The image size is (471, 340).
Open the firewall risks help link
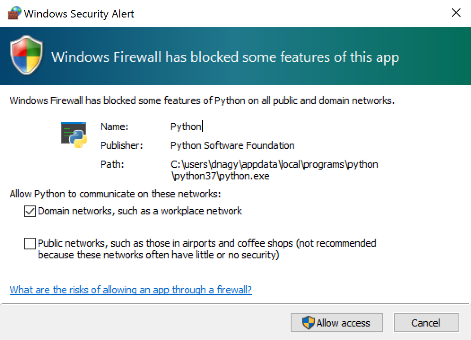click(131, 290)
